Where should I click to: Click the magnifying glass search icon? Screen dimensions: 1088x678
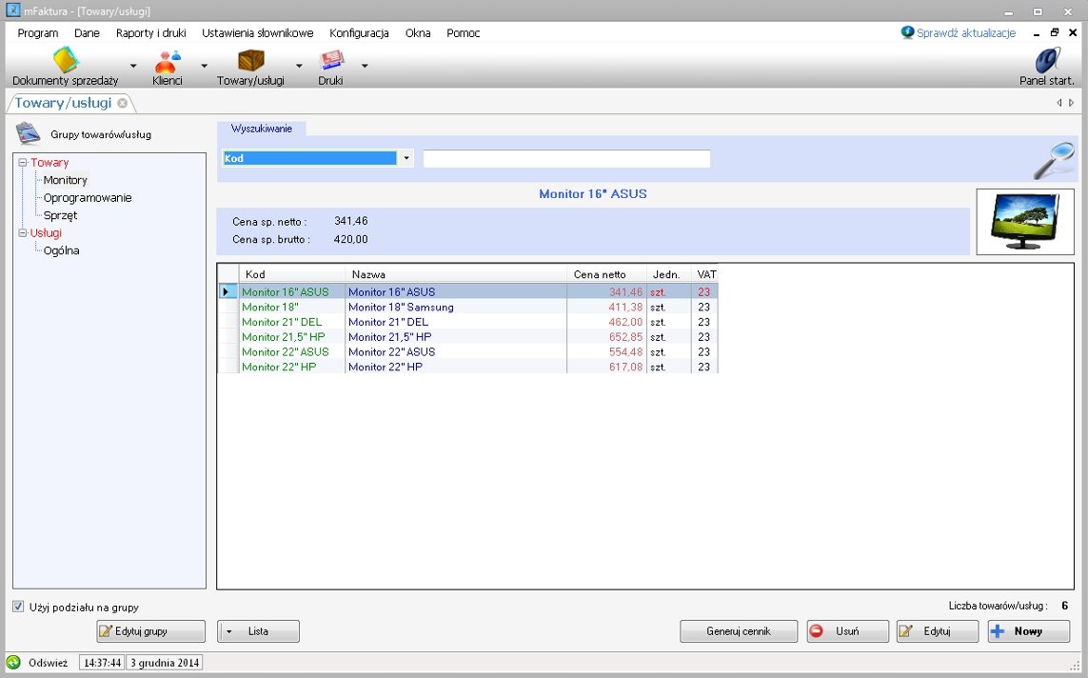1054,161
